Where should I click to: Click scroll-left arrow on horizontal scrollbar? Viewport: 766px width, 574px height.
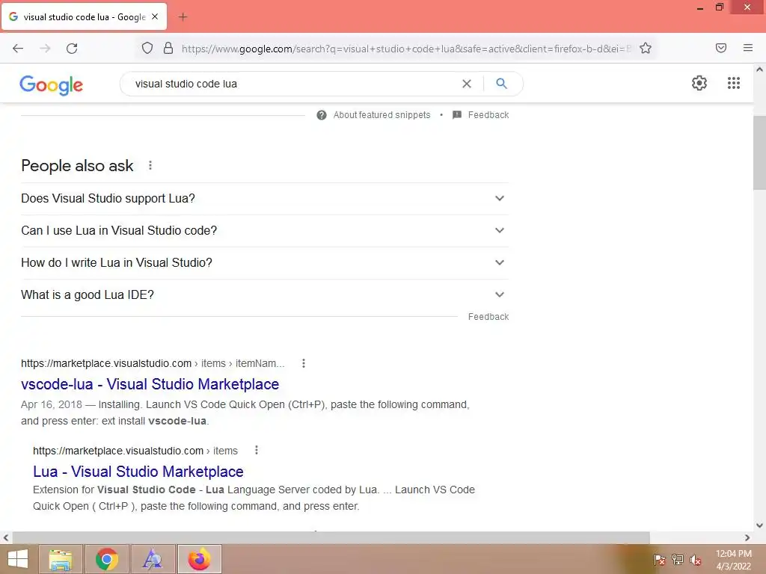tap(6, 538)
